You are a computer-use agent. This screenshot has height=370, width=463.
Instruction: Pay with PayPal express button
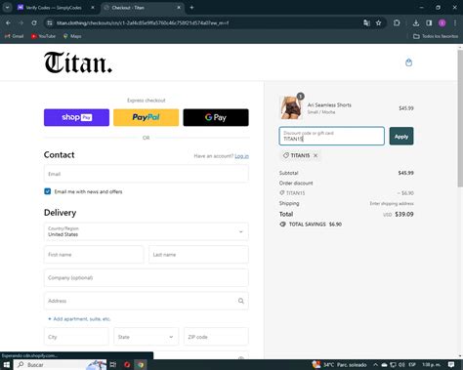coord(146,117)
